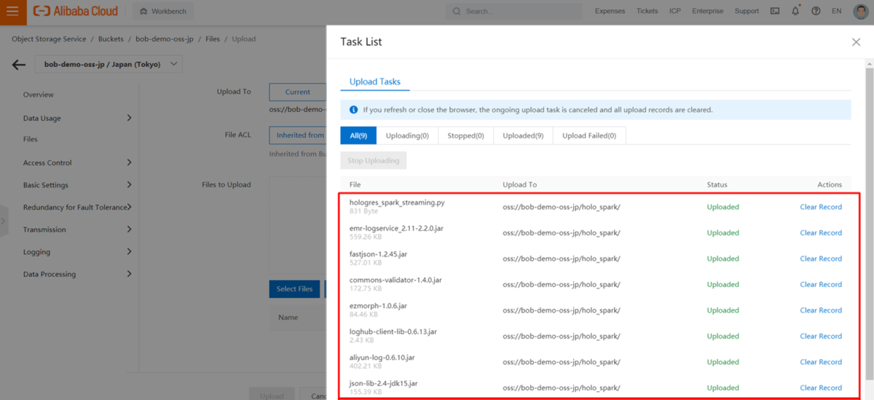Expand Basic Settings in sidebar
874x400 pixels.
pos(76,185)
